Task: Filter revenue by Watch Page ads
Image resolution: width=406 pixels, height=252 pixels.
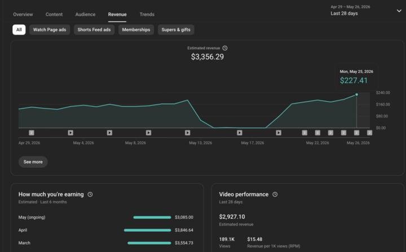Action: (50, 29)
